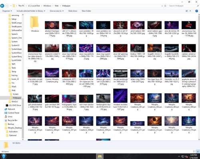The image size is (200, 159).
Task: Select the amd-radeon-gpu wallpaper
Action: tap(154, 29)
